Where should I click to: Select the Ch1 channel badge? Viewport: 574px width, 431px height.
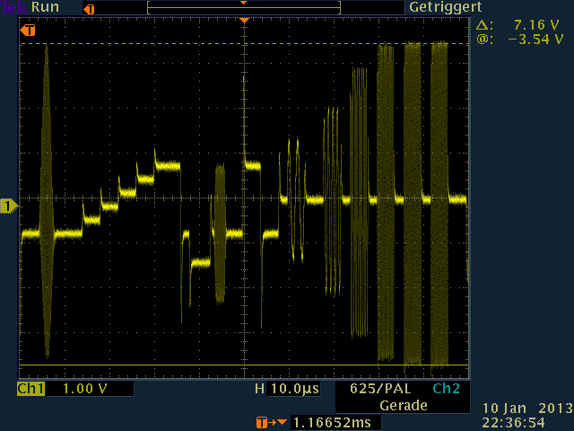(x=31, y=389)
